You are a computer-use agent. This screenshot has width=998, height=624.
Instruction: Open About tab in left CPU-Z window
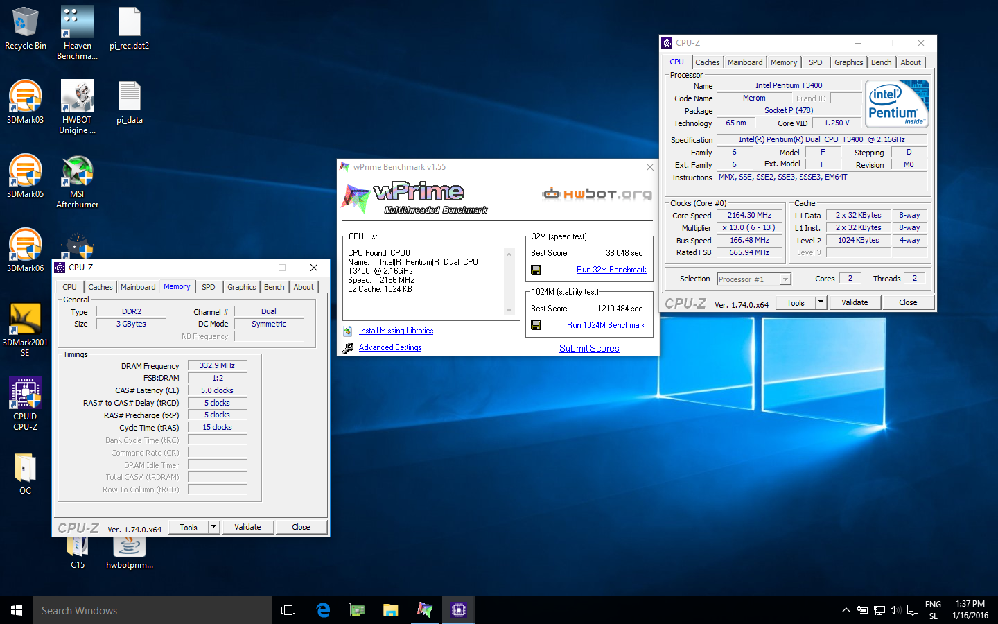point(304,287)
